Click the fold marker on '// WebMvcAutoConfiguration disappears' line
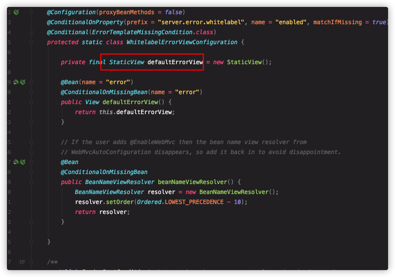The image size is (395, 277). point(31,152)
